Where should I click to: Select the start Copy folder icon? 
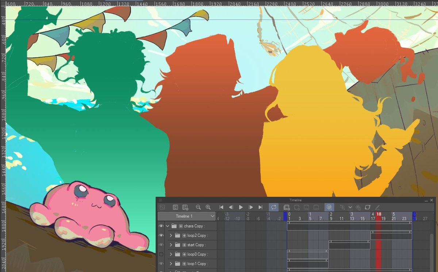[178, 245]
